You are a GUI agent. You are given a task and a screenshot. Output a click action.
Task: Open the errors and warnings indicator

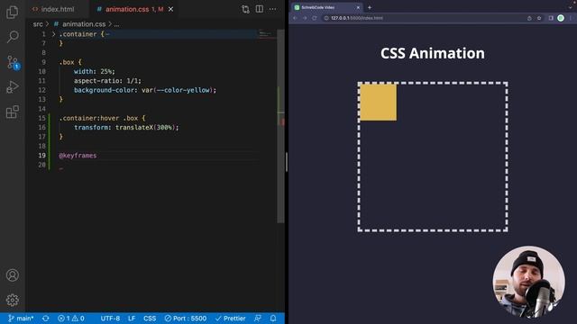[x=71, y=318]
